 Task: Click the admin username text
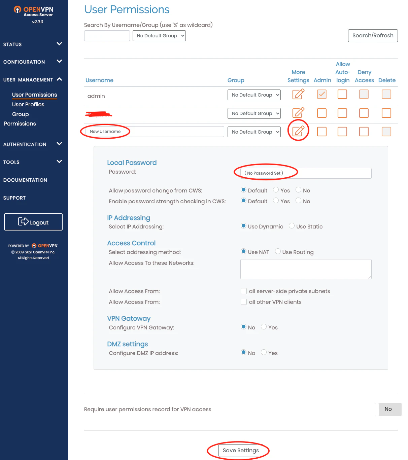[x=96, y=96]
